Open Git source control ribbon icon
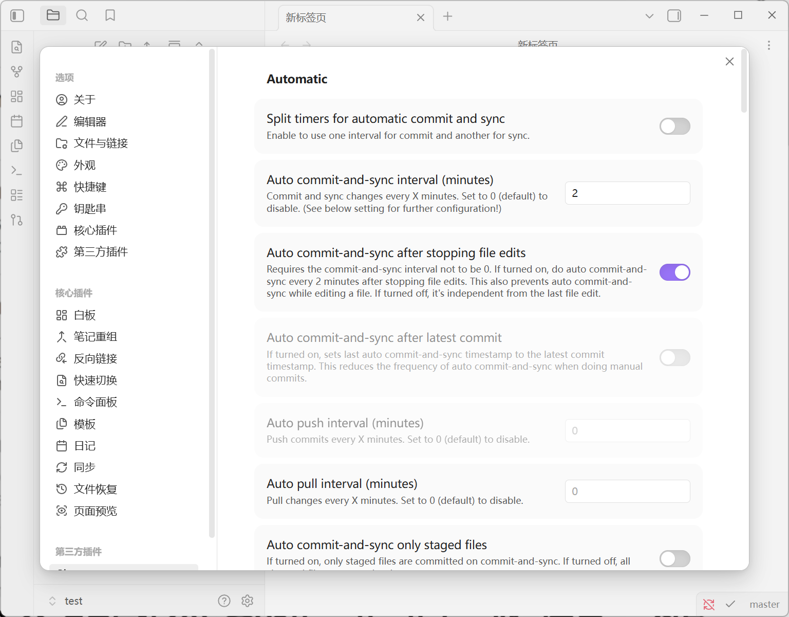This screenshot has width=789, height=617. click(x=17, y=220)
